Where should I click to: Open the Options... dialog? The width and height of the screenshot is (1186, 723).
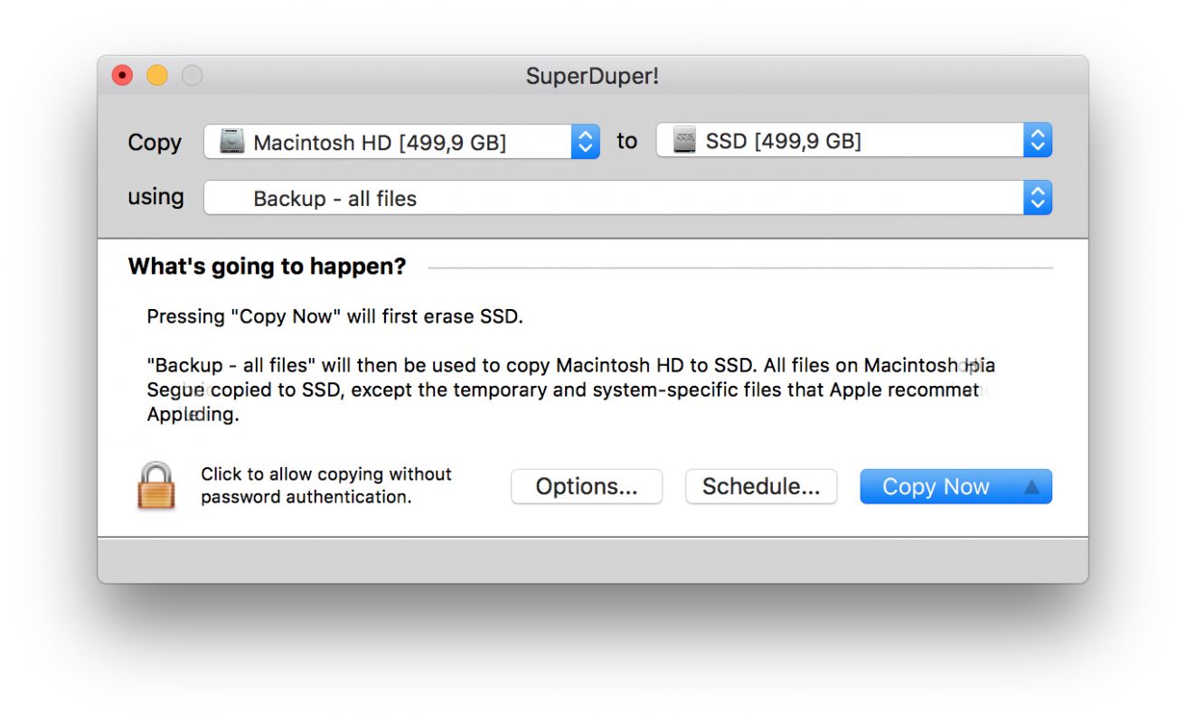coord(587,486)
